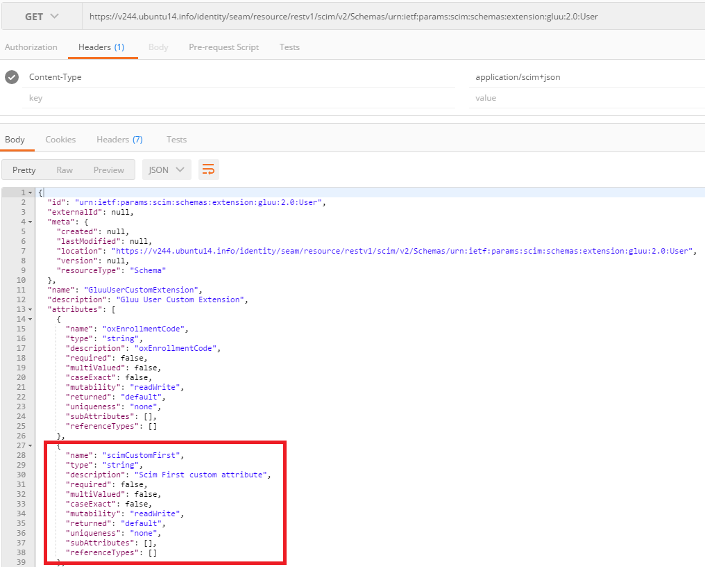Screen dimensions: 705x567
Task: Collapse the scimCustomFirst object at line 27
Action: tap(31, 445)
